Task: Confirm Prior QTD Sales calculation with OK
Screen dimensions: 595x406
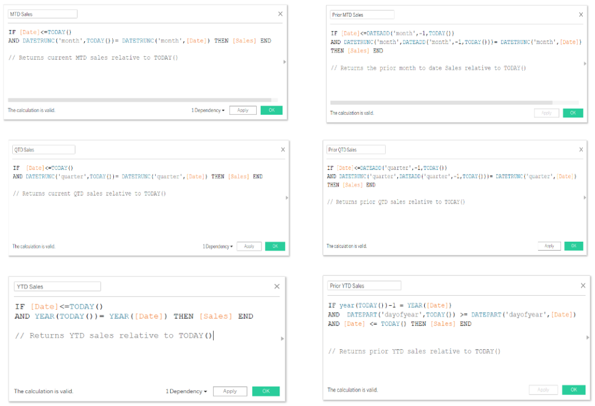Action: tap(574, 246)
